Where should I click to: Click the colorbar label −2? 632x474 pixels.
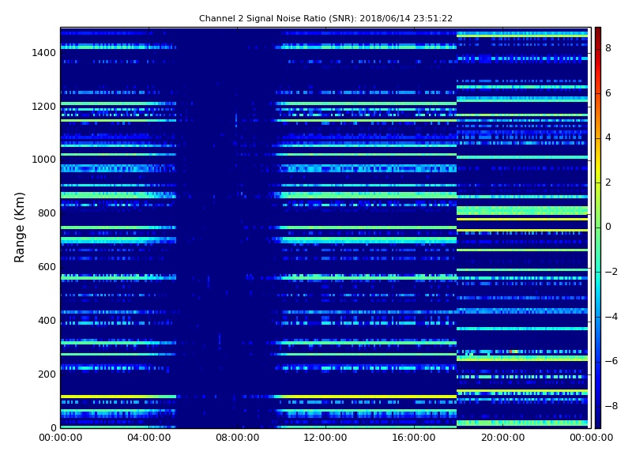coord(611,272)
